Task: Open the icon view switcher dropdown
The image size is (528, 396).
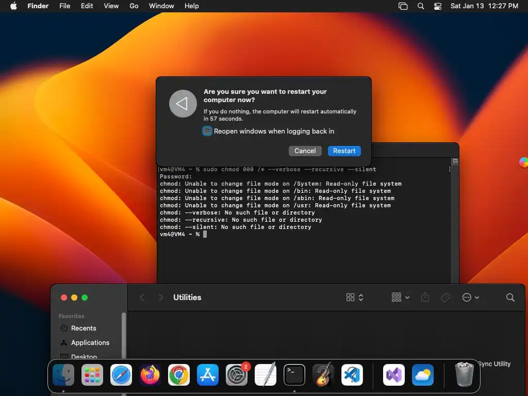Action: pyautogui.click(x=355, y=298)
